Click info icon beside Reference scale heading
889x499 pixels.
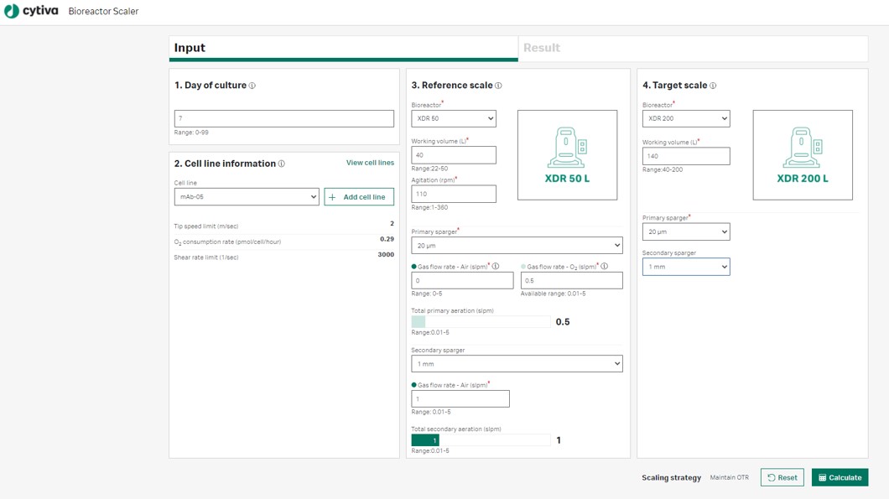pyautogui.click(x=498, y=86)
